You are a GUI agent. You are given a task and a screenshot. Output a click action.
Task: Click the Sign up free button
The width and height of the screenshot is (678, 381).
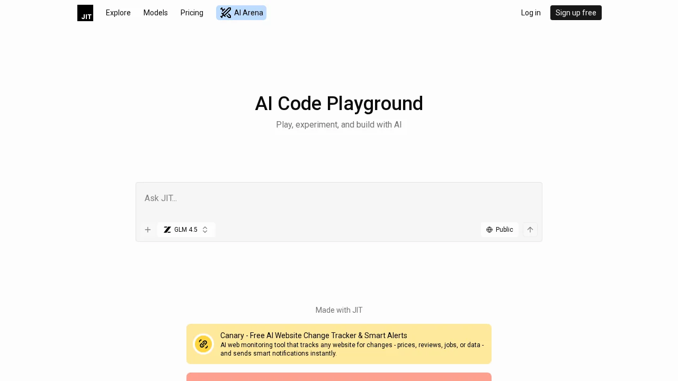[x=576, y=13]
